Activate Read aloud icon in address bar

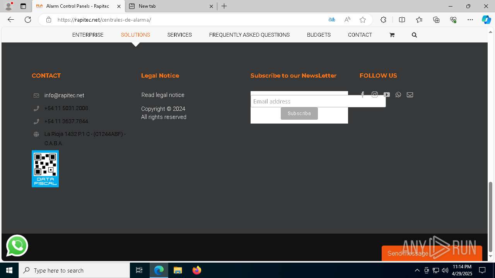tap(347, 20)
